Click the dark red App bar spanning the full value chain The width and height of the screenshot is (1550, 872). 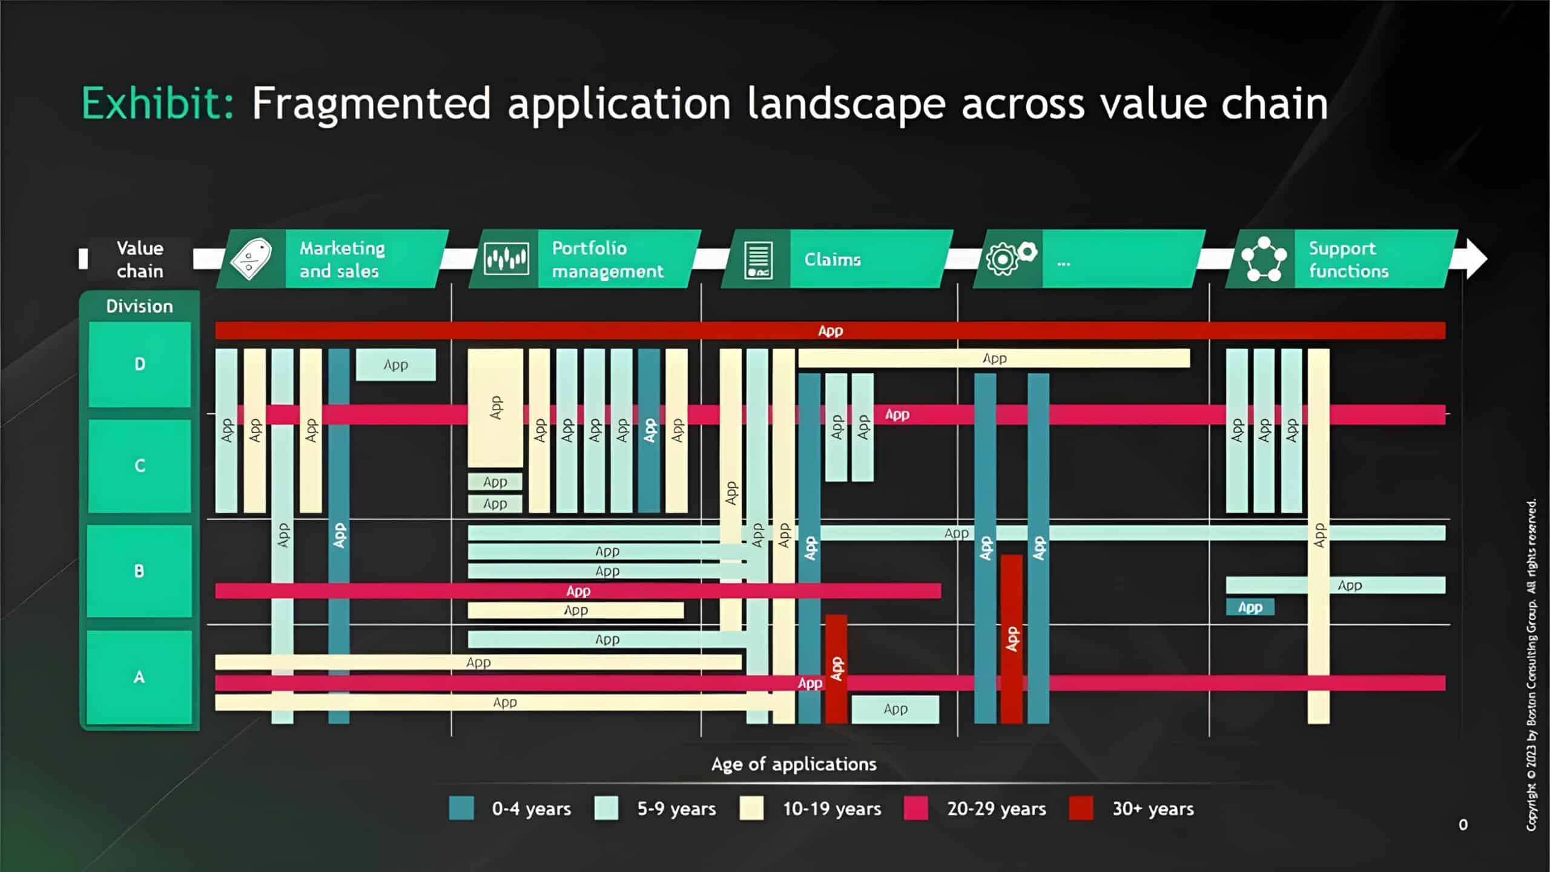click(830, 331)
